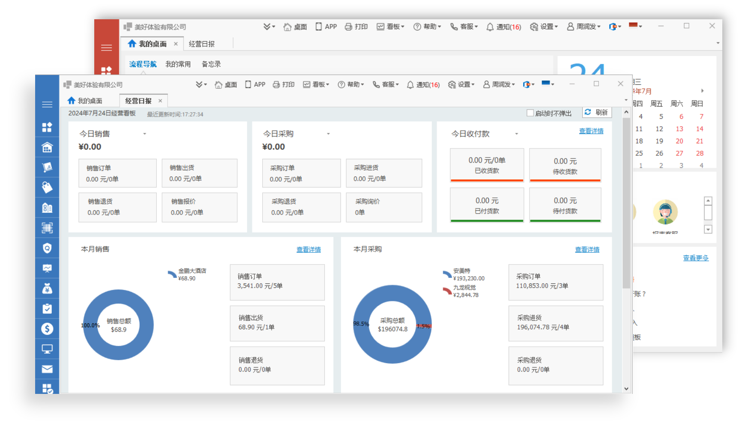742x429 pixels.
Task: Click the dollar coin icon in the sidebar
Action: [x=47, y=329]
